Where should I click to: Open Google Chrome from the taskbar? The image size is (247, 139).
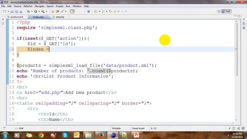tap(41, 135)
